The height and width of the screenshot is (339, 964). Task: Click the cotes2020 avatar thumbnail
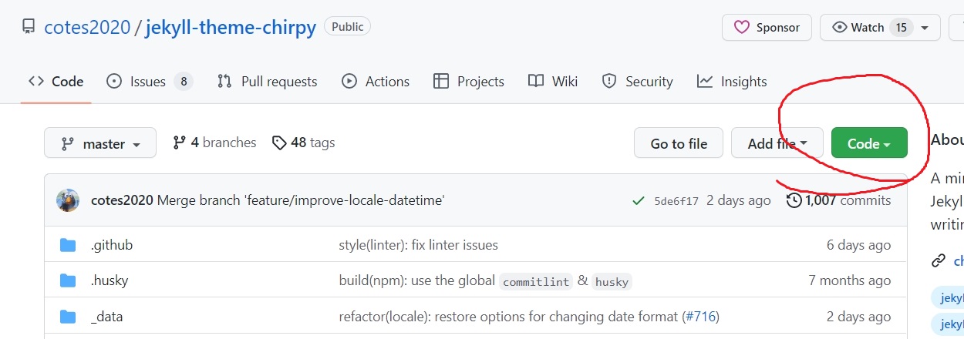coord(68,200)
